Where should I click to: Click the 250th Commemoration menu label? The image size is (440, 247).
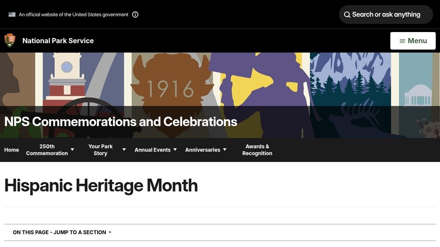coord(47,150)
